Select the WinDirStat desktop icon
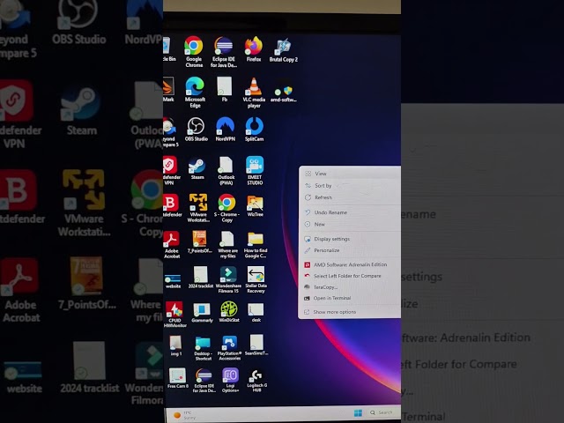Image resolution: width=564 pixels, height=423 pixels. tap(229, 312)
